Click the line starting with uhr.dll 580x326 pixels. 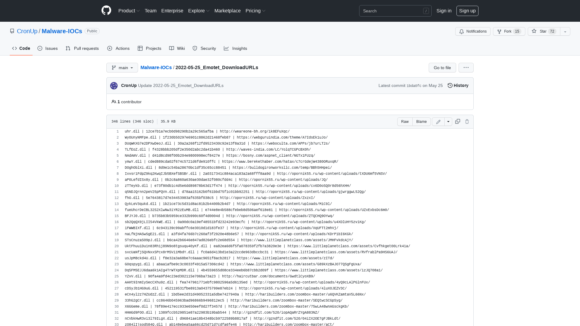click(207, 131)
